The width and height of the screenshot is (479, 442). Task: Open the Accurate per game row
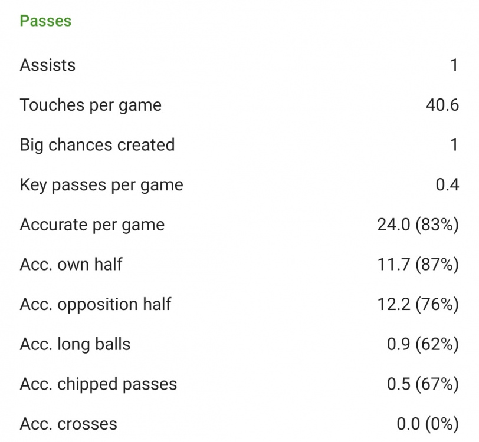(x=239, y=225)
